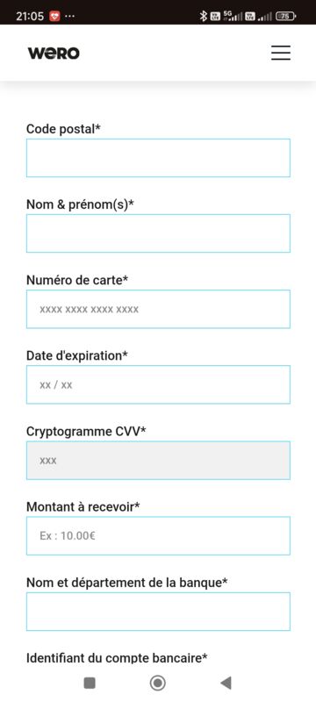
Task: Tap the 21:05 clock in status bar
Action: pos(30,17)
